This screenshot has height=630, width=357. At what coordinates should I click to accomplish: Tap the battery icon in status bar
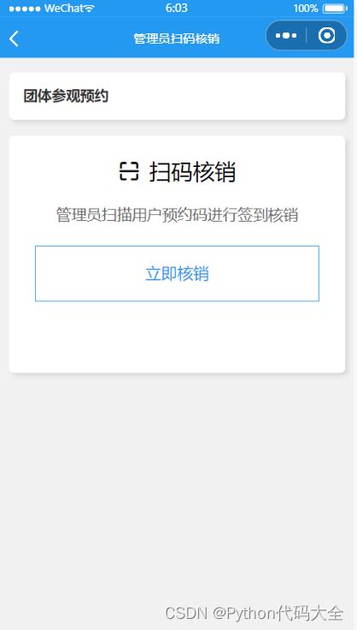point(335,8)
